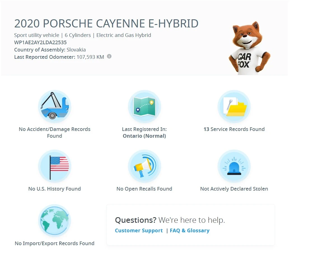Click No Accident/Damage Records Found text
The height and width of the screenshot is (253, 320).
pos(55,132)
